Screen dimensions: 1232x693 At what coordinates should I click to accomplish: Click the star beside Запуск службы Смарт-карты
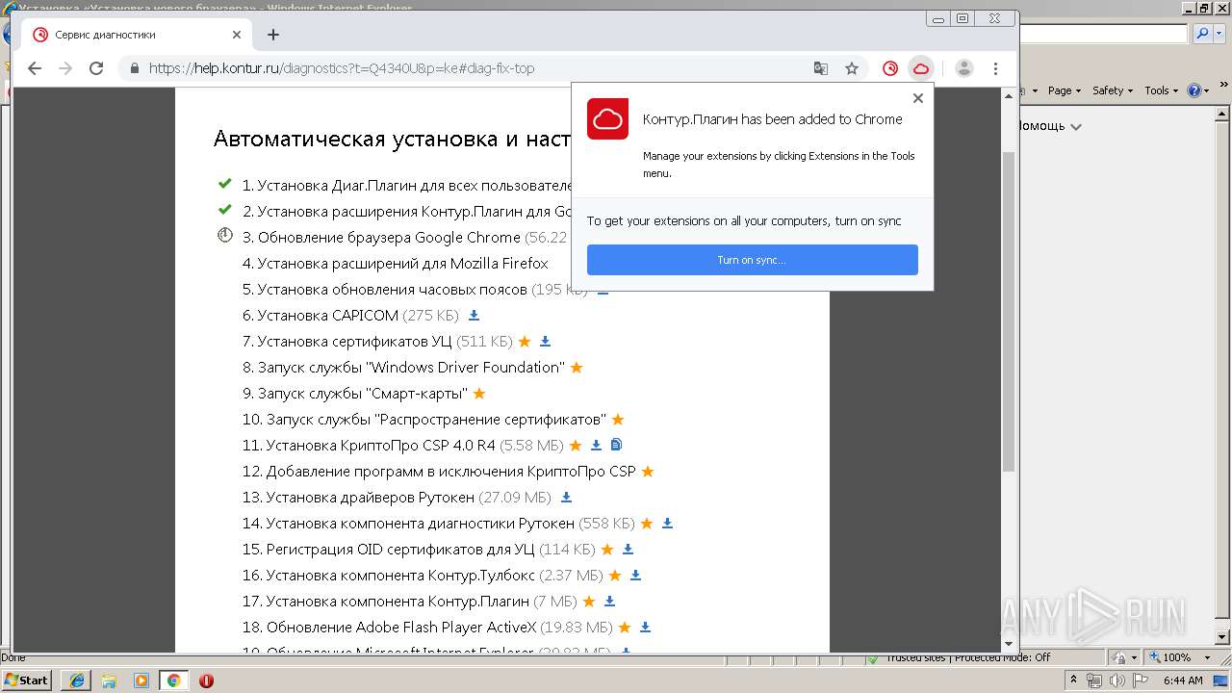(x=479, y=394)
